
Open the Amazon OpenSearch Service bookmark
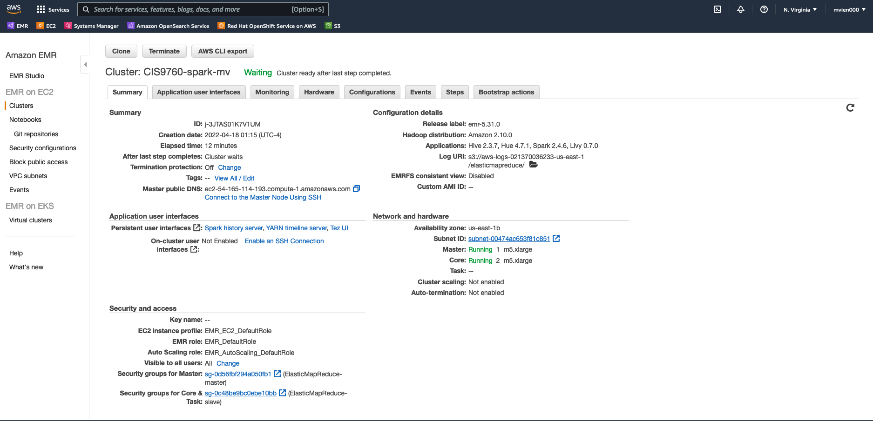click(169, 26)
